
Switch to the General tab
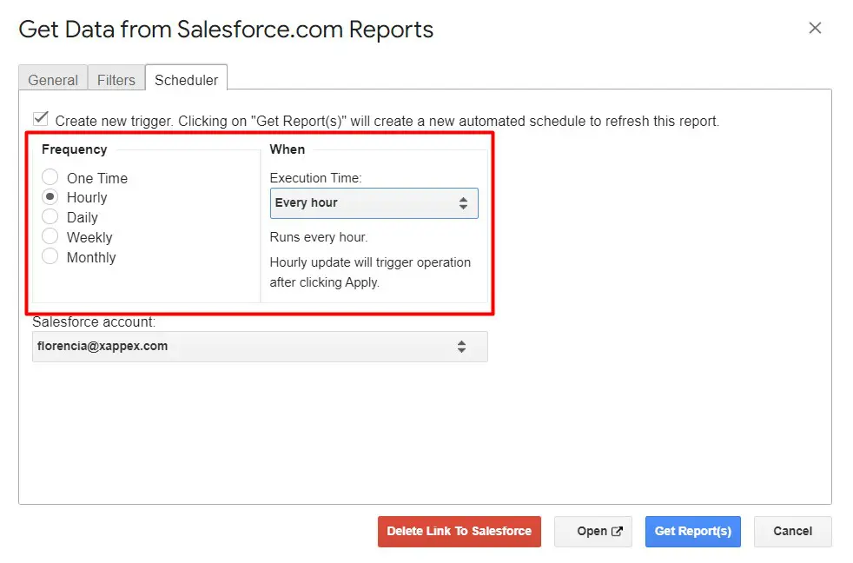tap(53, 80)
